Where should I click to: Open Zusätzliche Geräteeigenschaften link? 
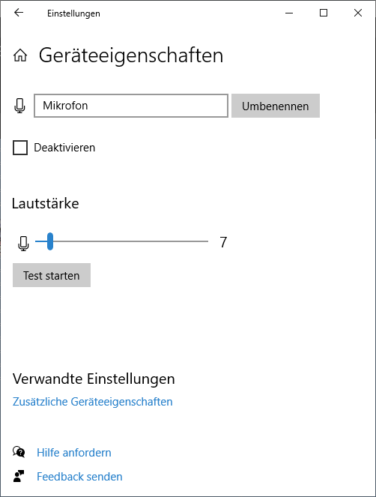(92, 402)
